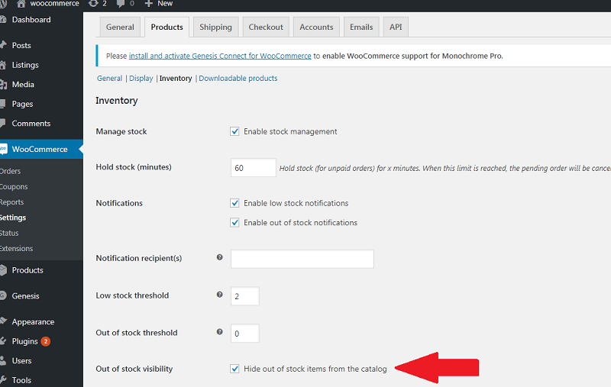611x387 pixels.
Task: Click help icon beside Low stock threshold
Action: [x=219, y=295]
